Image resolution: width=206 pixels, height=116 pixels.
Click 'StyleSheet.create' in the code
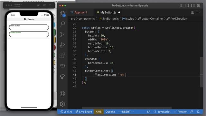coord(118,28)
